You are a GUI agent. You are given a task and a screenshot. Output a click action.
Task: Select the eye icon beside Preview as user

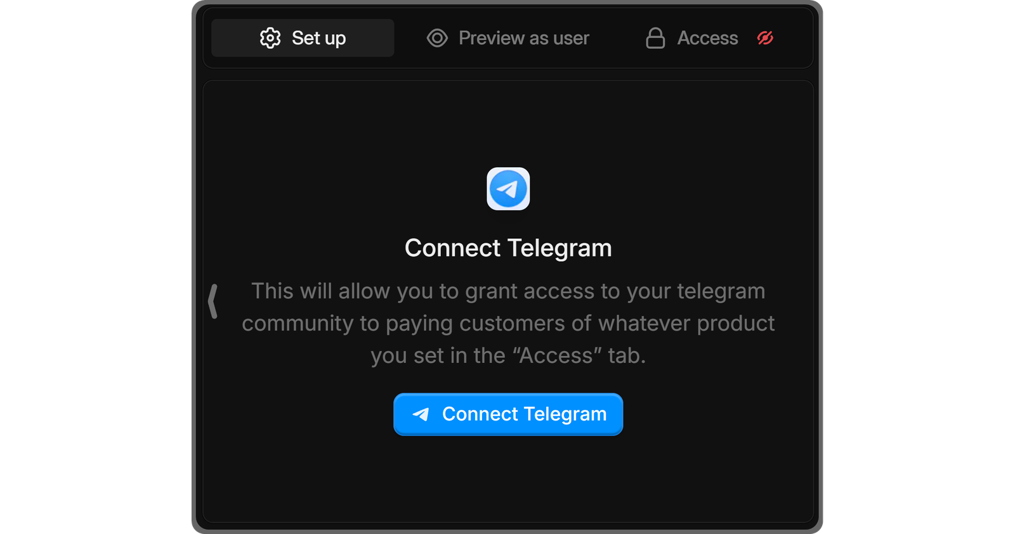click(436, 38)
